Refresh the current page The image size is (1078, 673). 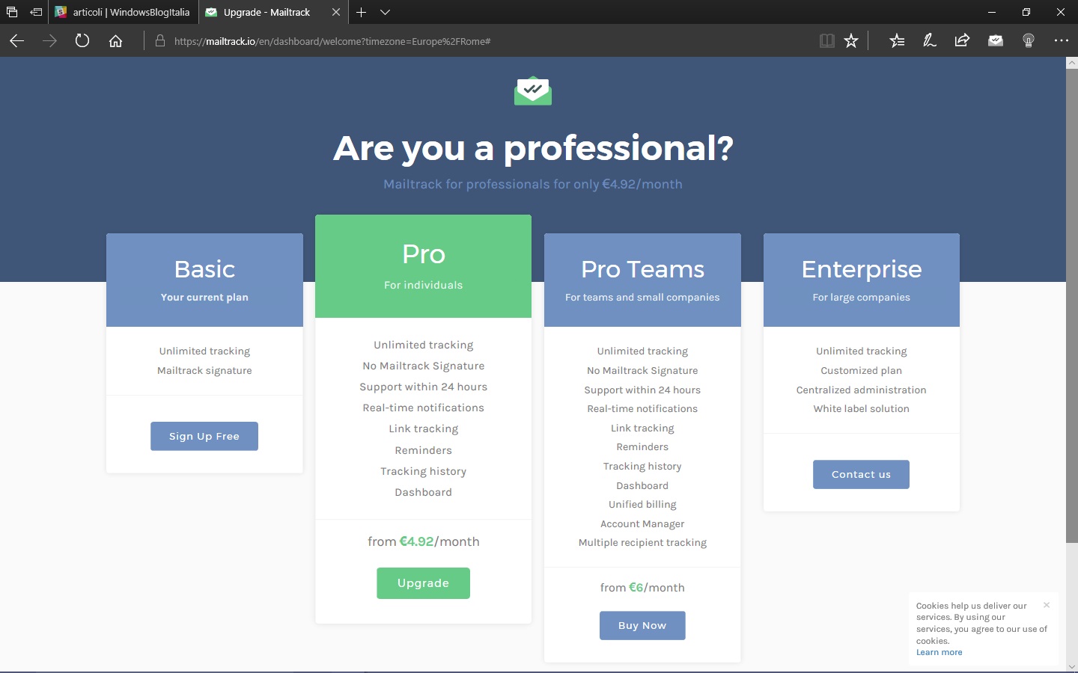click(x=82, y=41)
